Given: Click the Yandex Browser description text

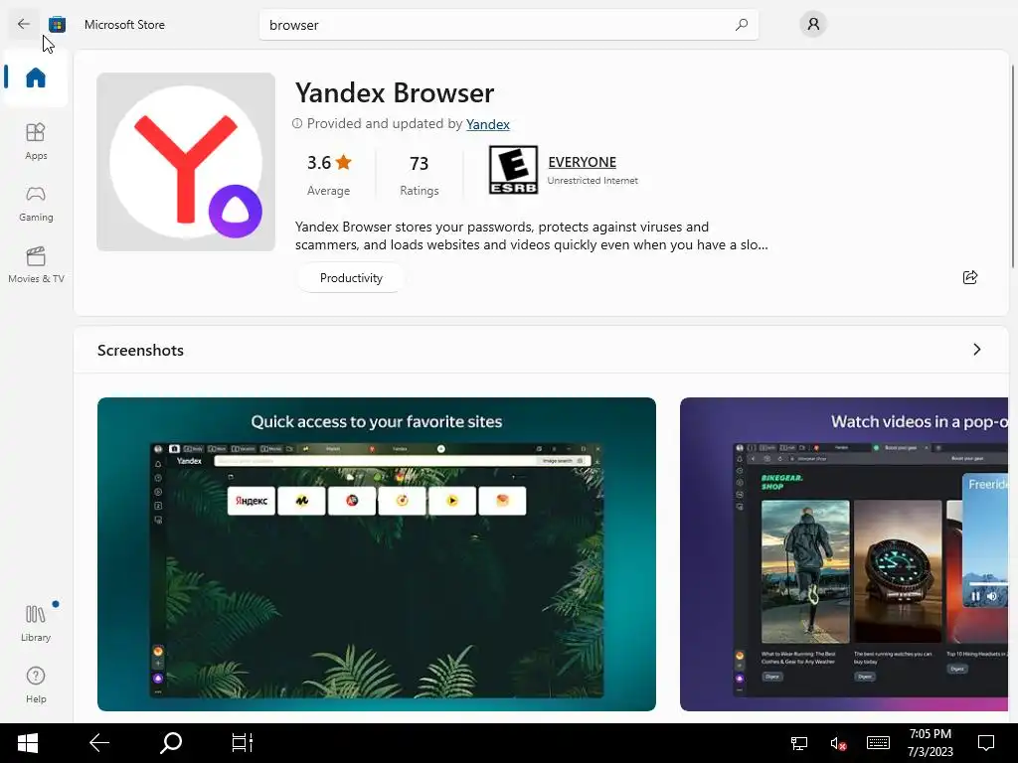Looking at the screenshot, I should (x=531, y=235).
